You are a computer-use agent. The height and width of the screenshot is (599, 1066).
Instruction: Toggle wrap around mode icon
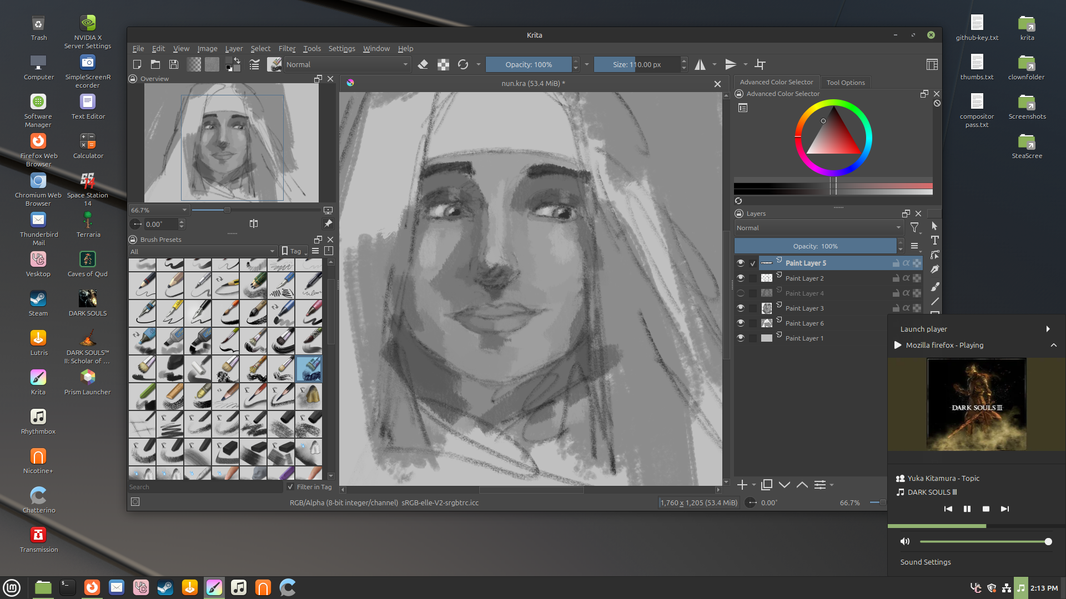click(760, 64)
